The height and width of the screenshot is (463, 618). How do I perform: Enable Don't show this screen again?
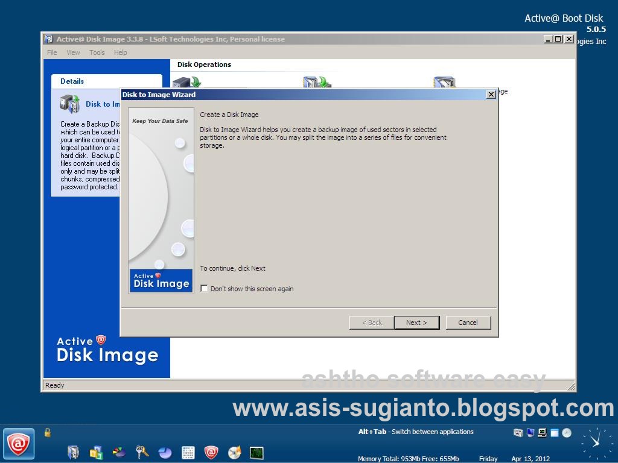(205, 288)
